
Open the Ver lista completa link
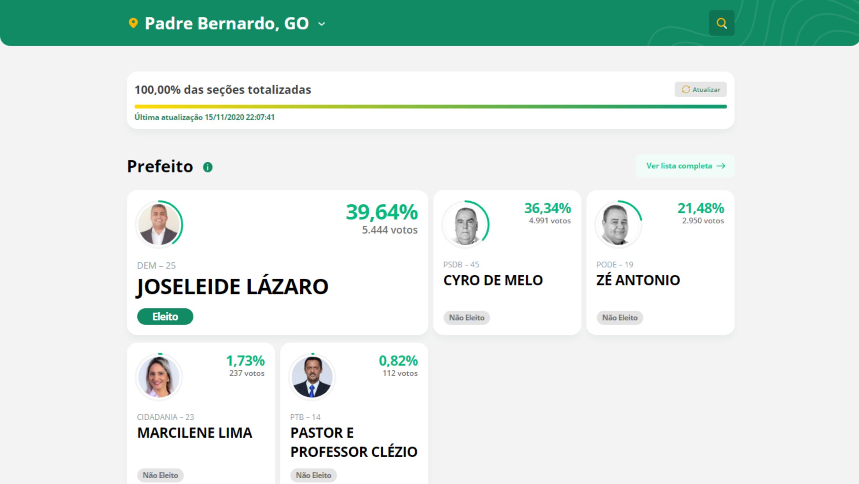685,166
